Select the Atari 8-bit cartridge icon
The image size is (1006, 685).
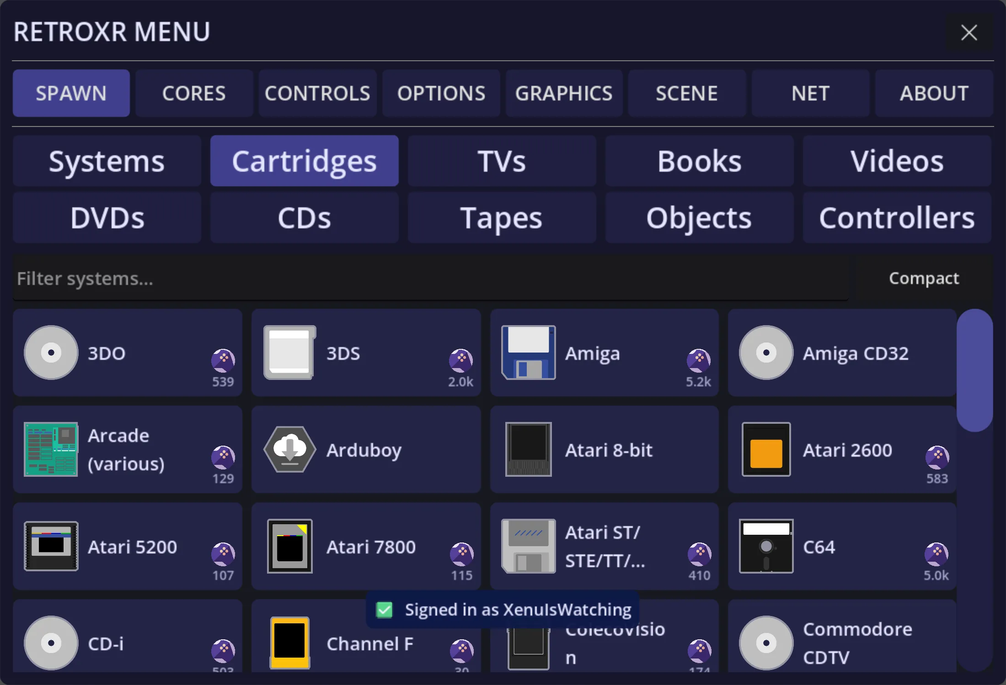528,449
